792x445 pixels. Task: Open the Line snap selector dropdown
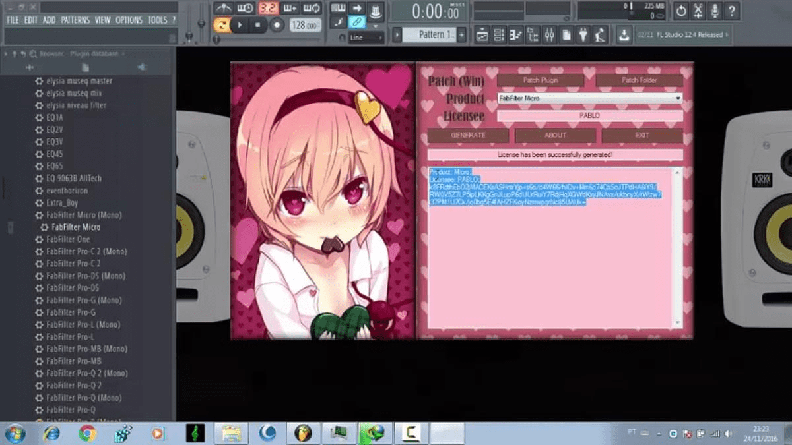366,38
